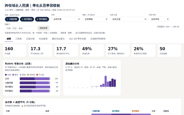
Task: Click the 雙和醫院 table column header
Action: (135, 111)
